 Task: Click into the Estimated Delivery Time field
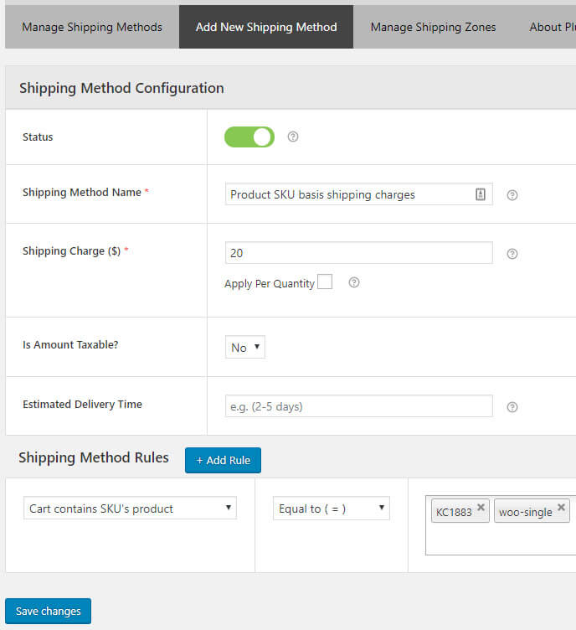tap(358, 406)
